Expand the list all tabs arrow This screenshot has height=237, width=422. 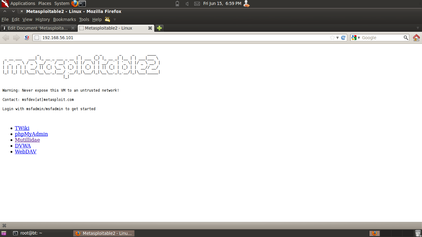[418, 28]
